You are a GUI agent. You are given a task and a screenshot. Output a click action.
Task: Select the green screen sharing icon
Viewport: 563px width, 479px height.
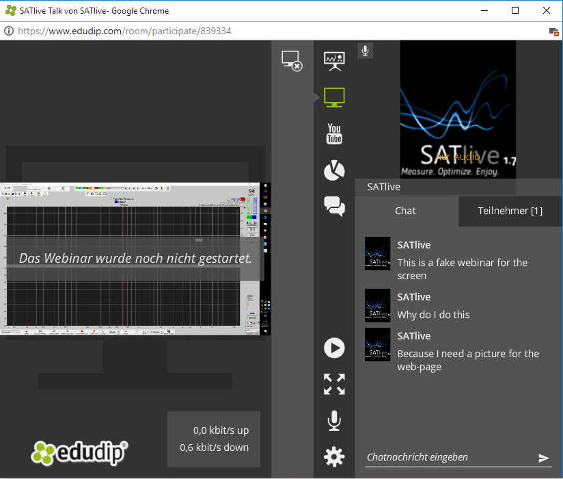tap(334, 96)
